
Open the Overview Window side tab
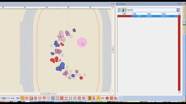(184, 12)
